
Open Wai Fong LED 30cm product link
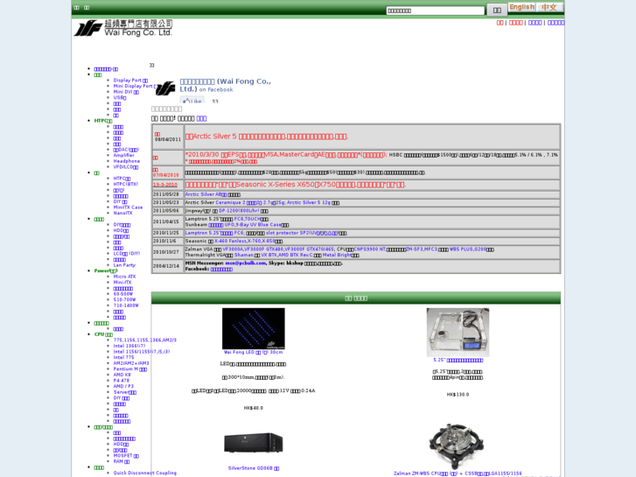253,352
